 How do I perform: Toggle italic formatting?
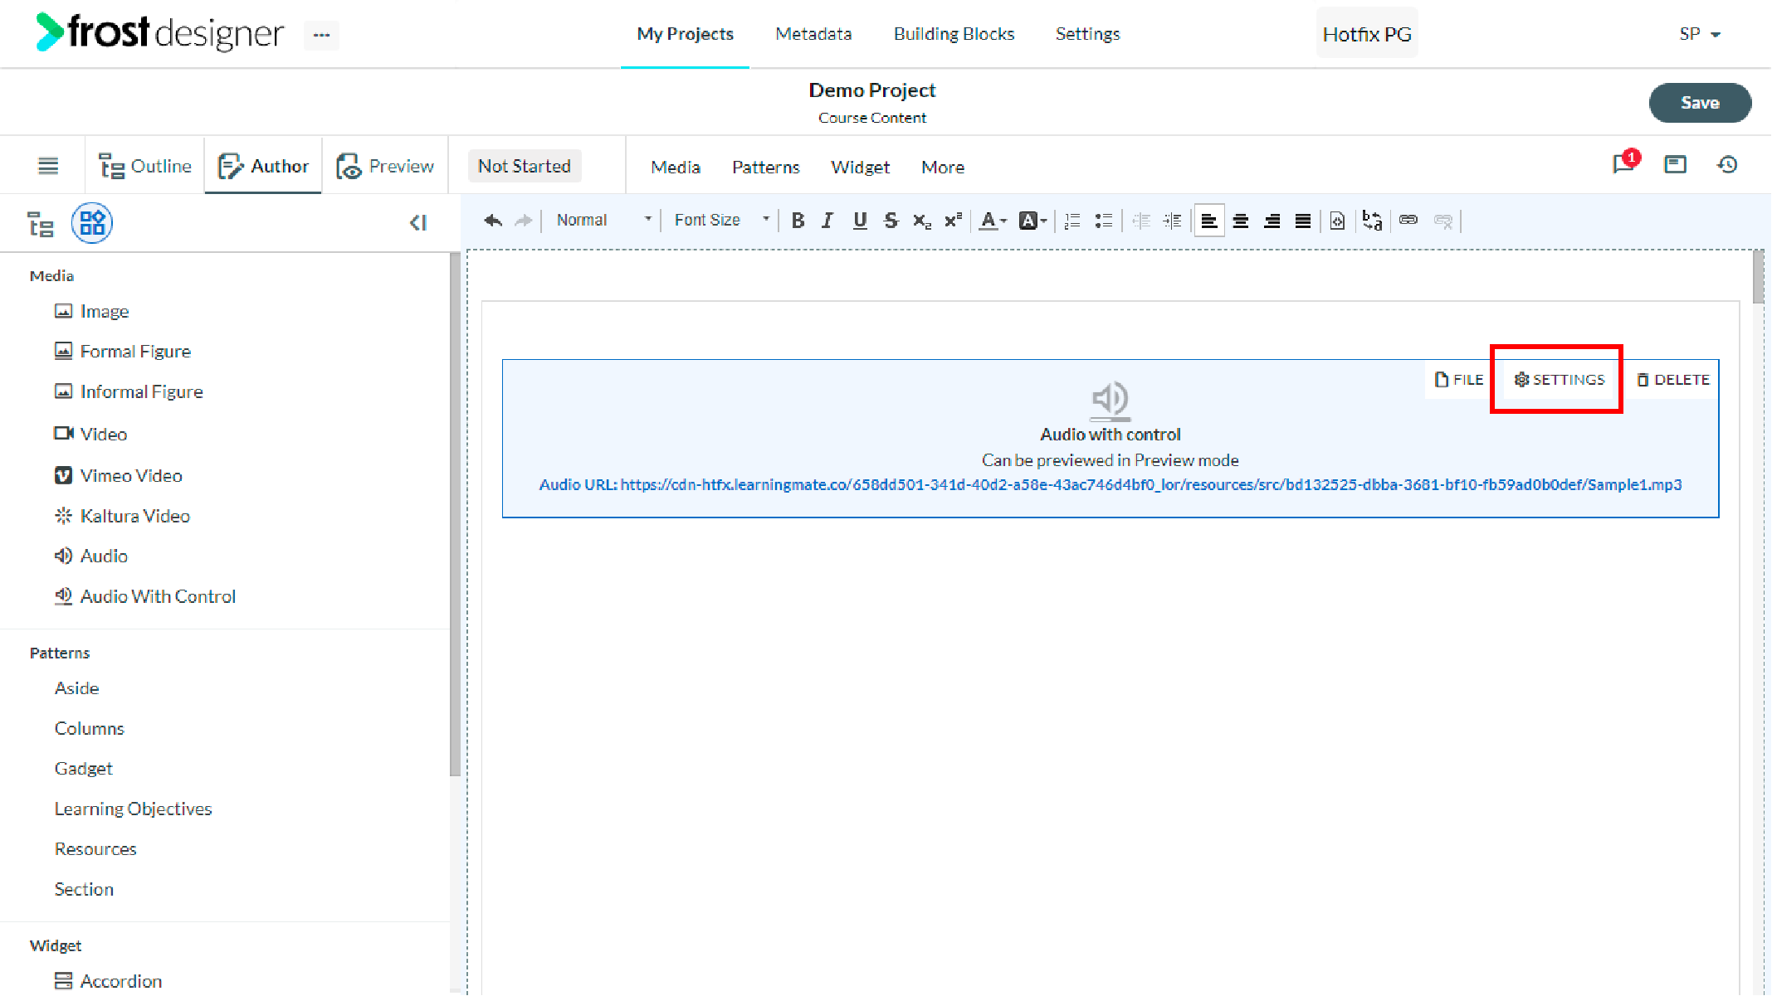827,221
